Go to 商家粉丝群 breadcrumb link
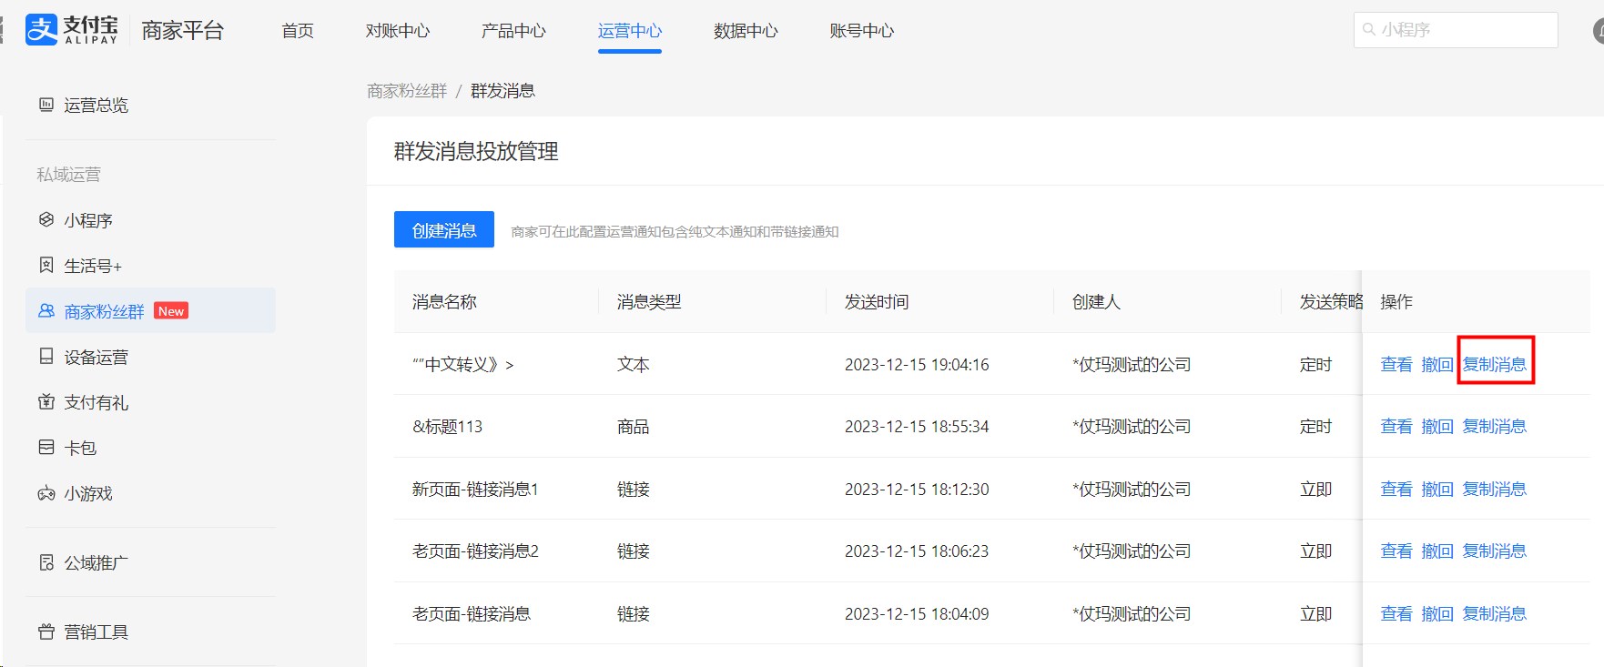 (x=407, y=91)
